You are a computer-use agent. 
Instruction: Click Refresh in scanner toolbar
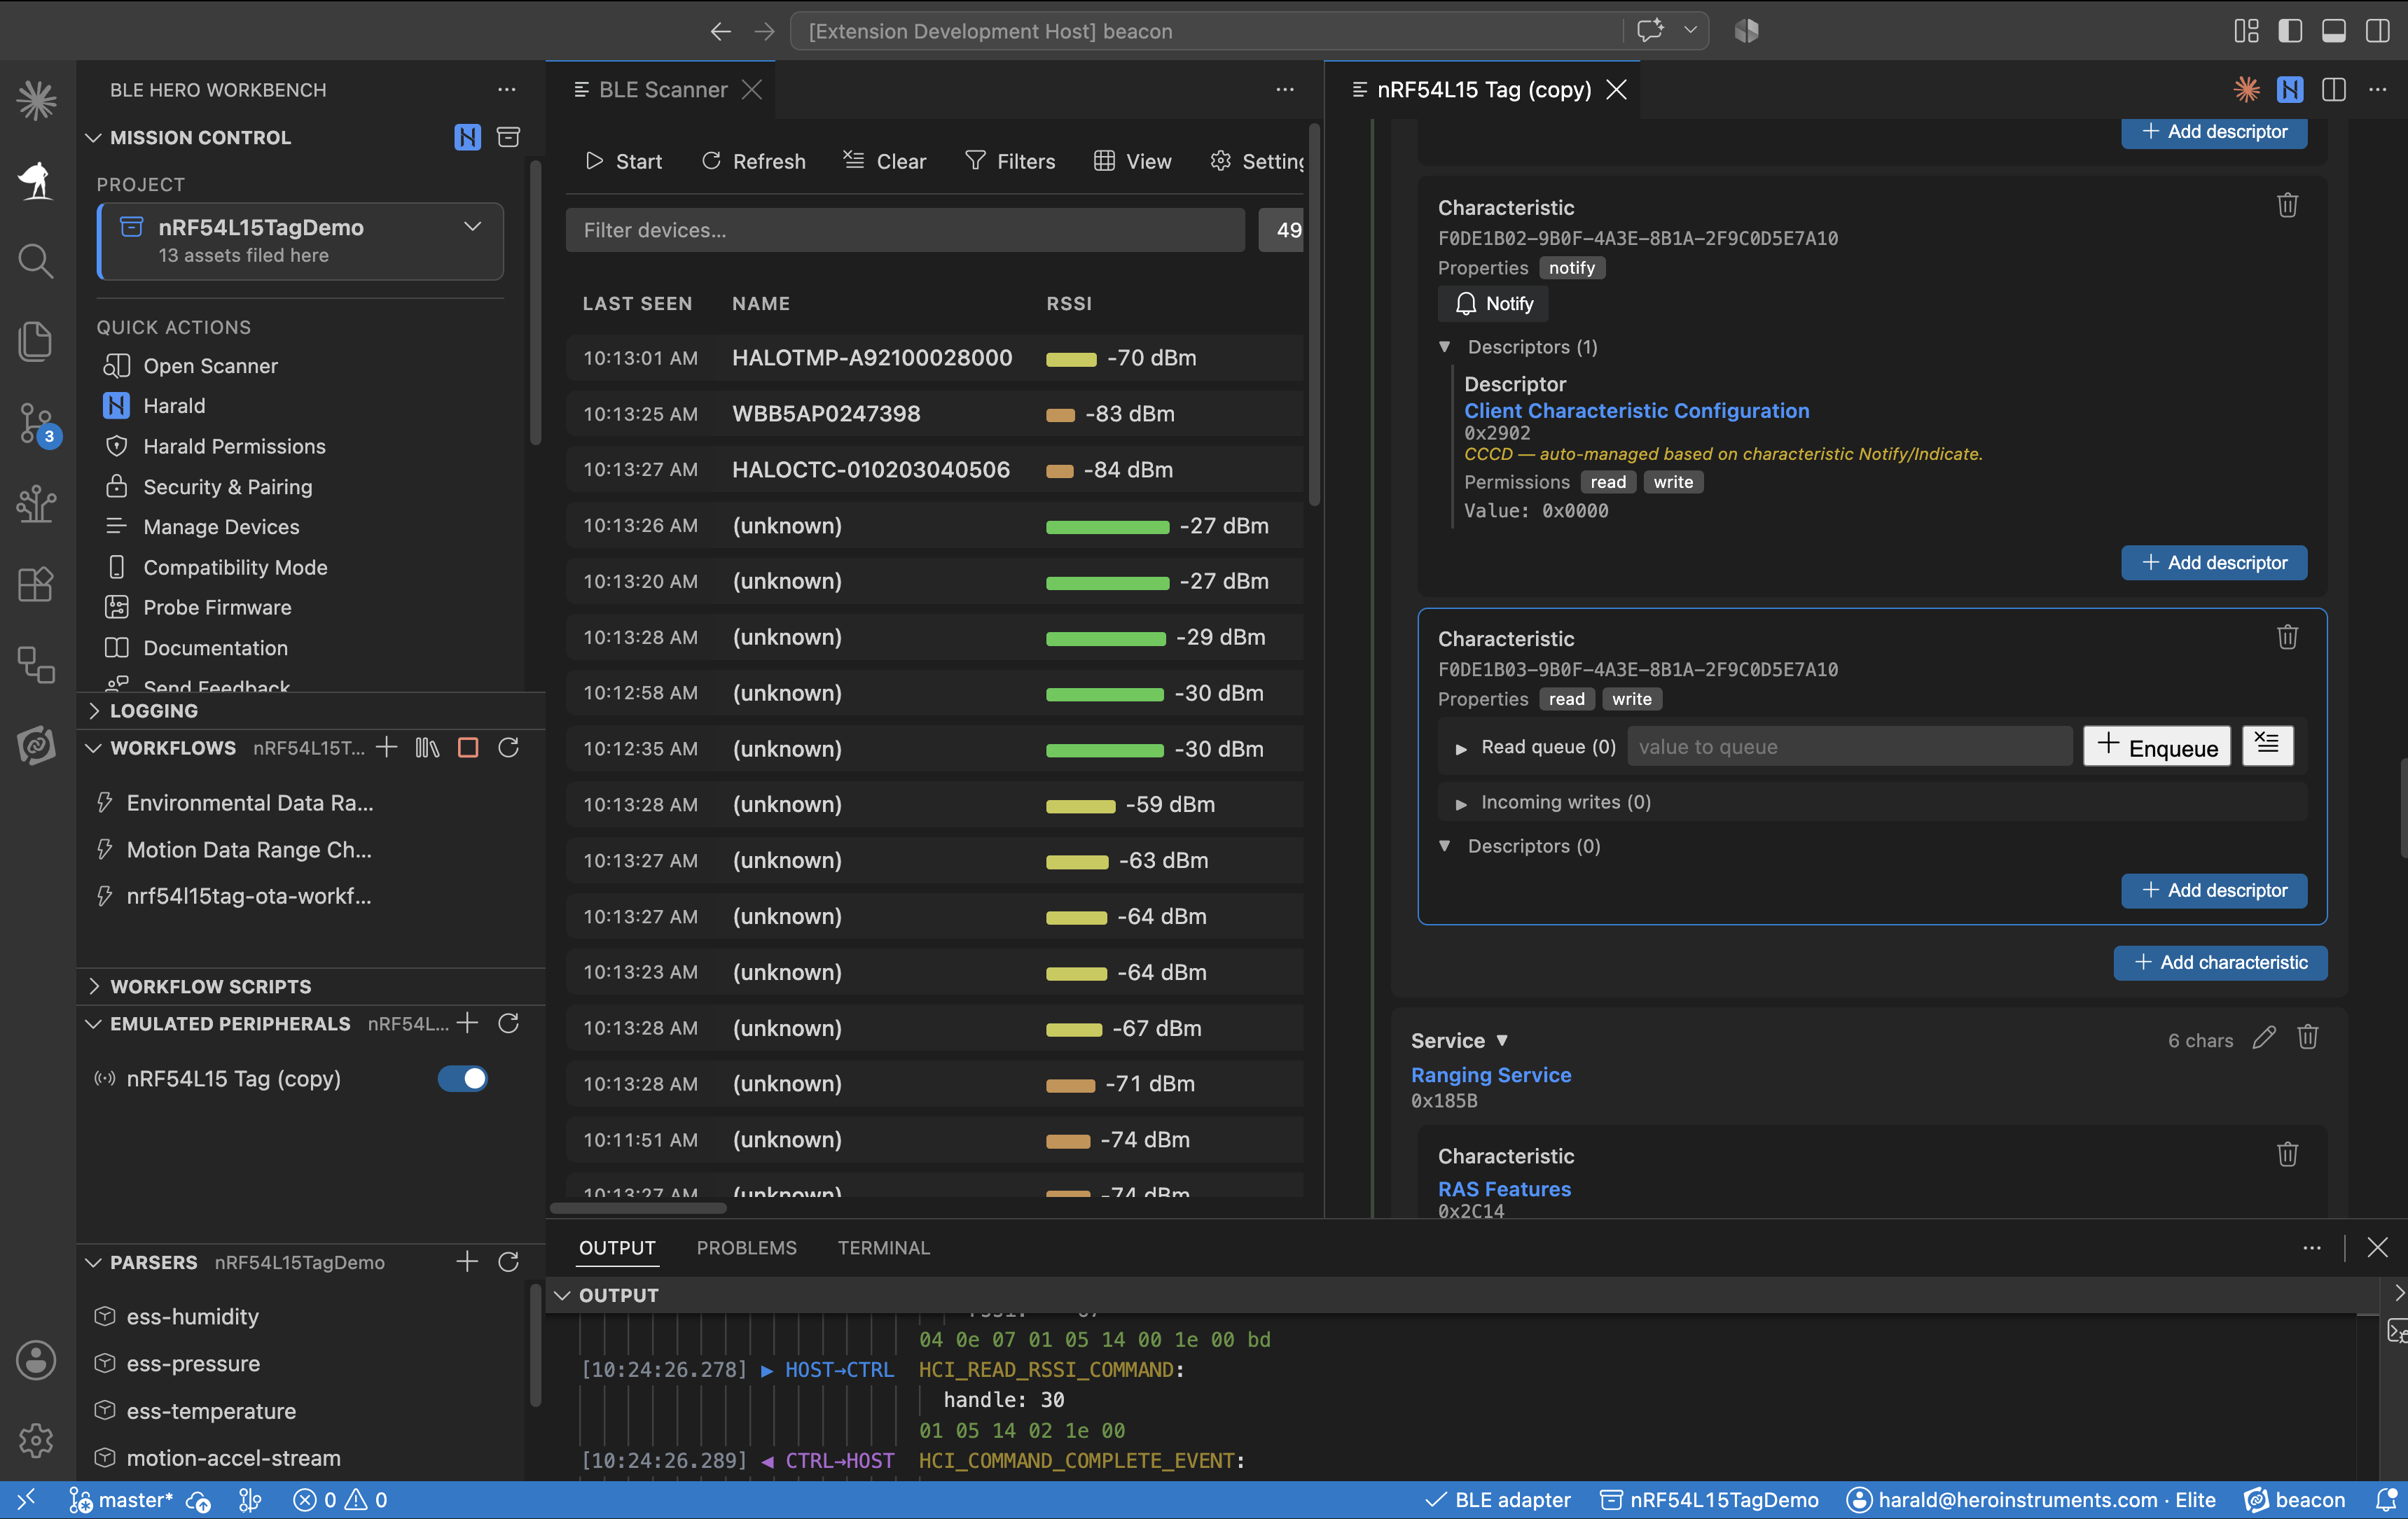click(x=754, y=161)
